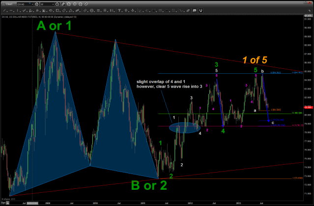Select the vertical line tool
The width and height of the screenshot is (314, 206).
pos(18,10)
